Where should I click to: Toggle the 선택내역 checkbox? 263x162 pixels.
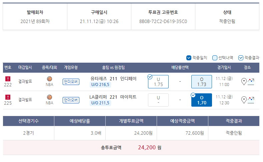tap(215, 58)
